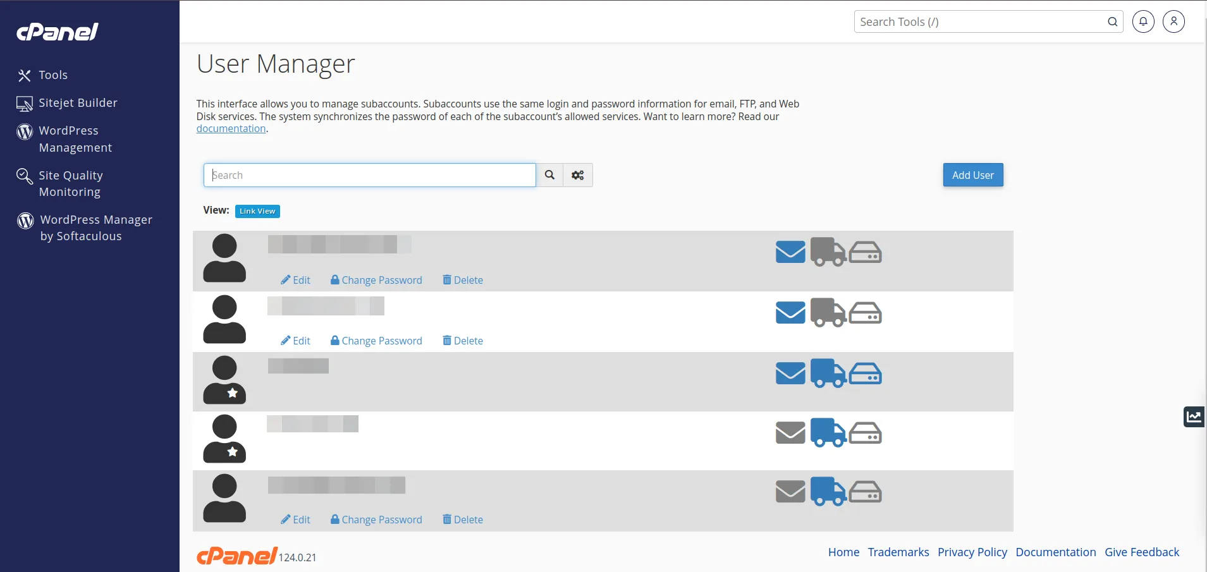Open Site Quality Monitoring in the sidebar
1207x572 pixels.
(71, 183)
